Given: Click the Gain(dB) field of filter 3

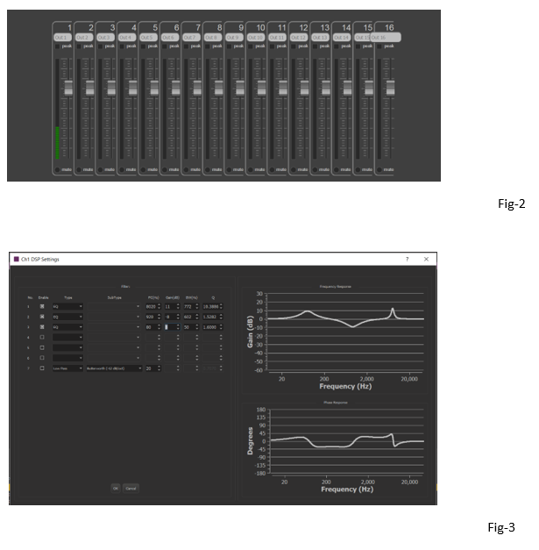Looking at the screenshot, I should tap(172, 327).
